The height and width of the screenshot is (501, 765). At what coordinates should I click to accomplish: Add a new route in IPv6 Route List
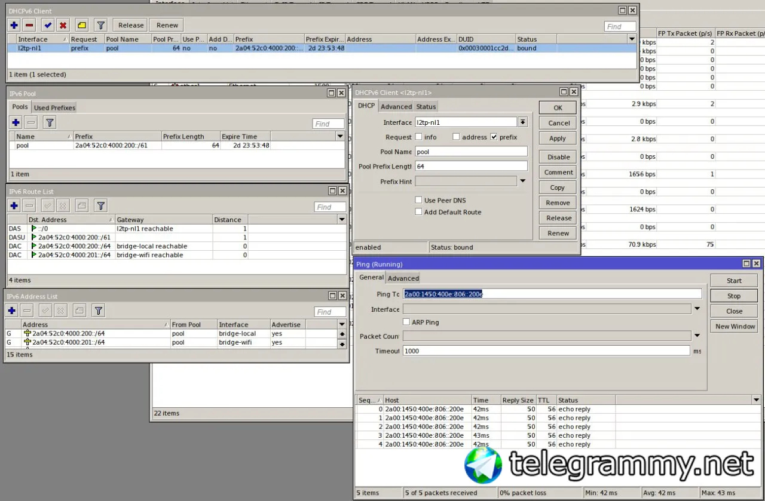click(14, 205)
